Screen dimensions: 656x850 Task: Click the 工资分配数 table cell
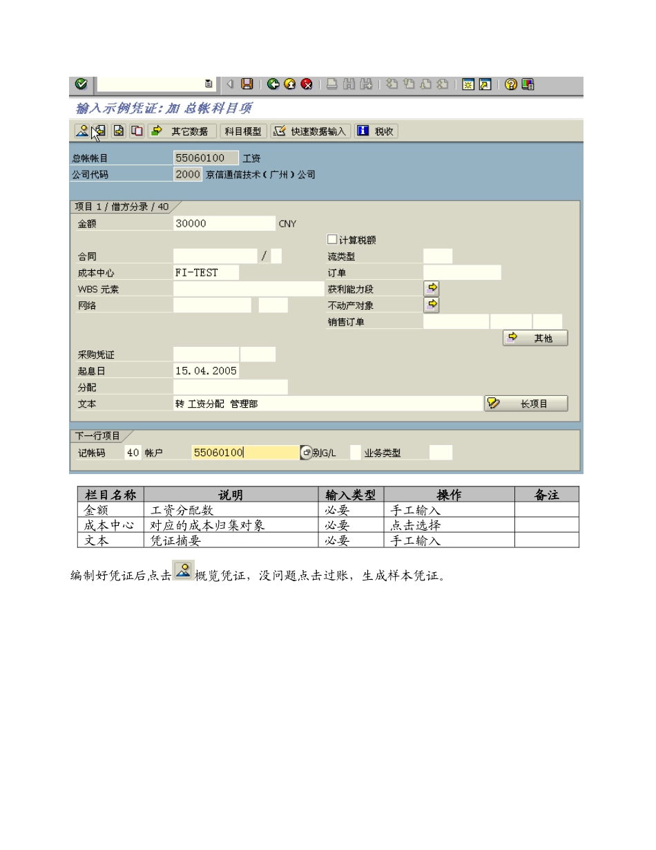tap(232, 510)
